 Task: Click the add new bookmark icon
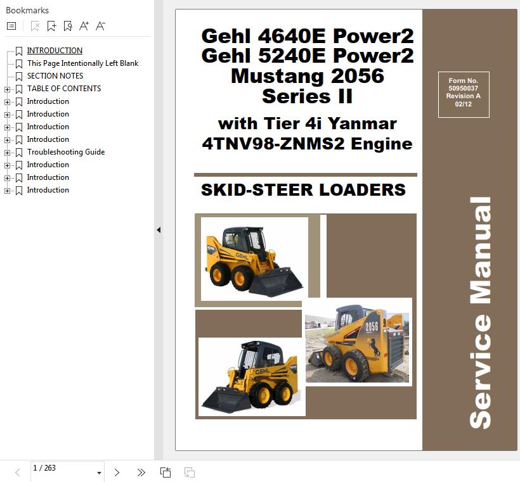[x=51, y=26]
